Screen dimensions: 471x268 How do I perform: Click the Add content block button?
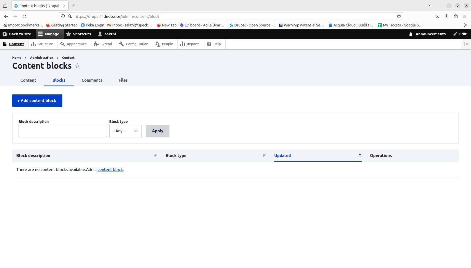click(x=37, y=100)
